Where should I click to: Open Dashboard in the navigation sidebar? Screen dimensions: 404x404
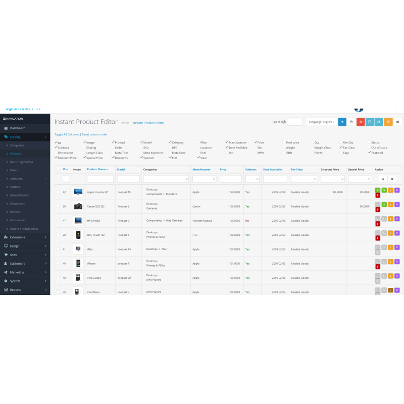pyautogui.click(x=17, y=128)
